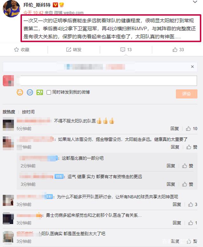Like the comment about 队医研讨会

pyautogui.click(x=190, y=204)
